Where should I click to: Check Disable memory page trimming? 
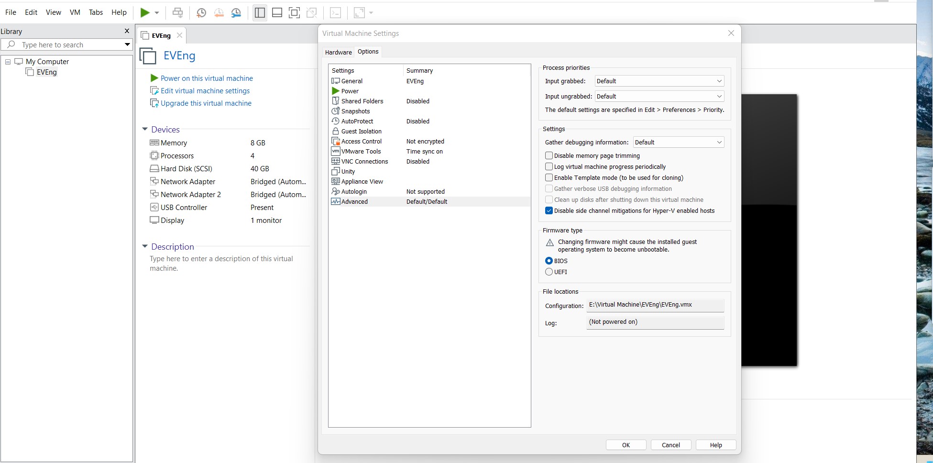pyautogui.click(x=549, y=155)
